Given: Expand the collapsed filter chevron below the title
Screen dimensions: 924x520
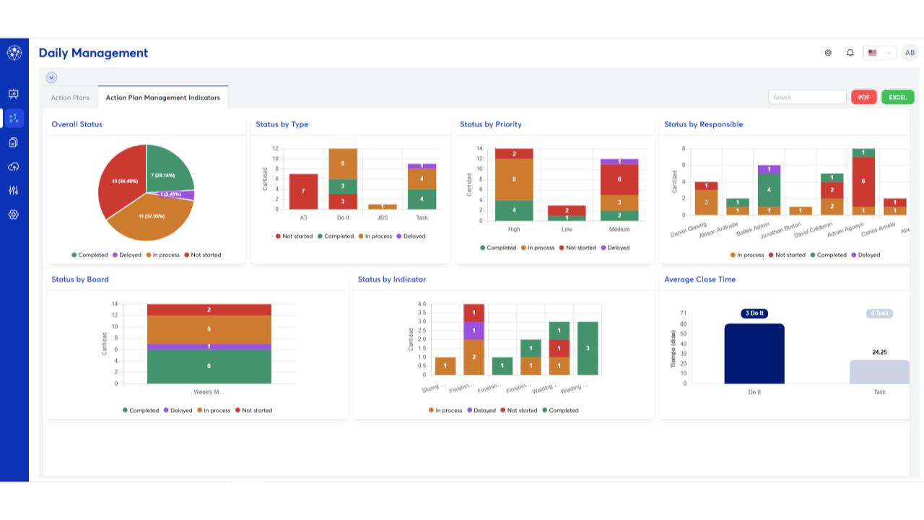Looking at the screenshot, I should [x=51, y=77].
